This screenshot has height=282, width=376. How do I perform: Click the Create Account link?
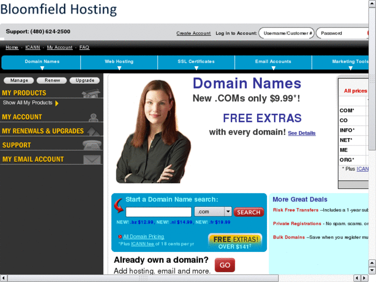coord(193,33)
